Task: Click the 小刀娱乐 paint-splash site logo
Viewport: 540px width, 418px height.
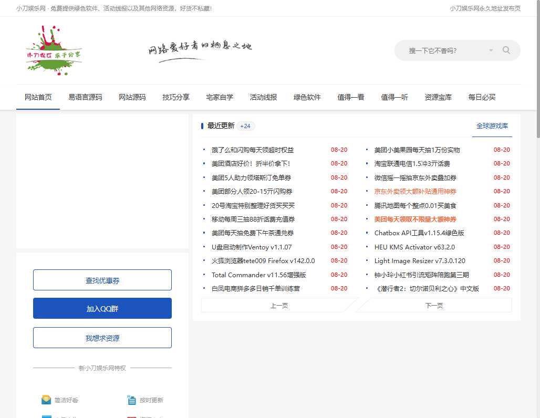Action: point(53,50)
